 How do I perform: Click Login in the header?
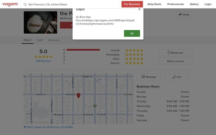coord(208,4)
